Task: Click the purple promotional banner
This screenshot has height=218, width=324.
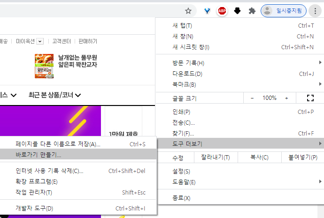Action: [x=50, y=121]
